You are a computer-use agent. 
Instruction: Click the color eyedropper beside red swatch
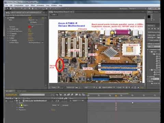[x=32, y=27]
